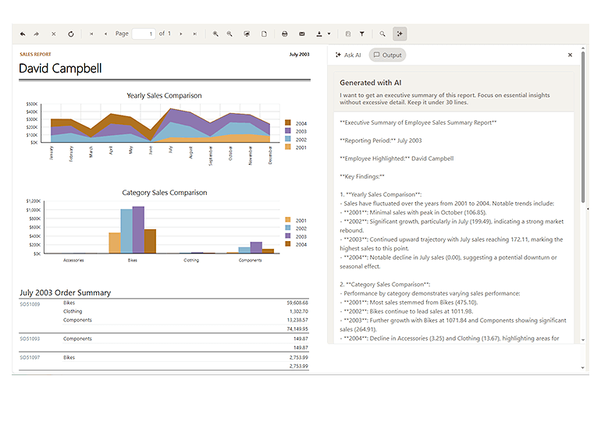The height and width of the screenshot is (422, 601).
Task: Open the export format dropdown arrow
Action: tap(329, 34)
